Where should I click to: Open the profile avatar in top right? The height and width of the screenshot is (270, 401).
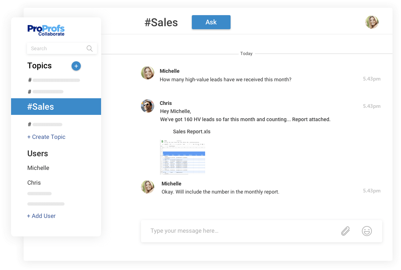[372, 22]
